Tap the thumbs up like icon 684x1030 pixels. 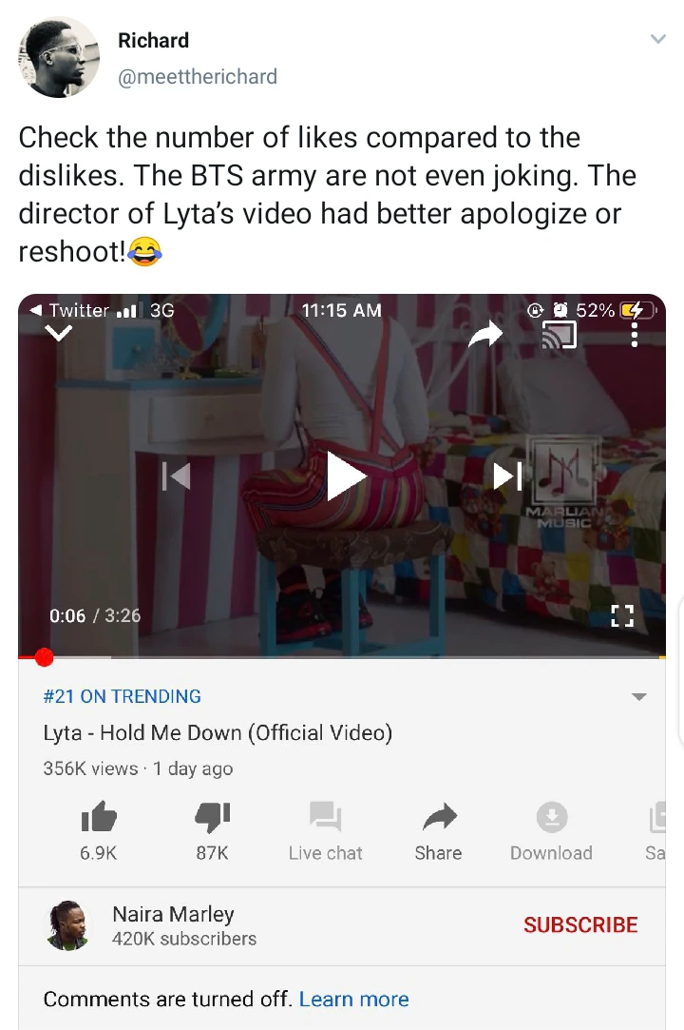click(x=99, y=817)
